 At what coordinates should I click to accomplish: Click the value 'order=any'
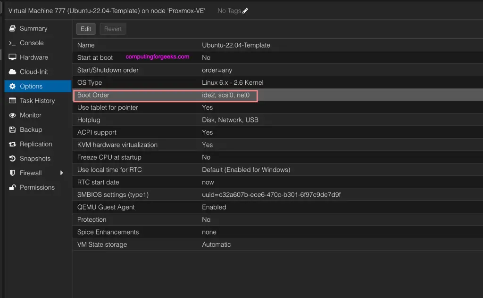[x=217, y=70]
